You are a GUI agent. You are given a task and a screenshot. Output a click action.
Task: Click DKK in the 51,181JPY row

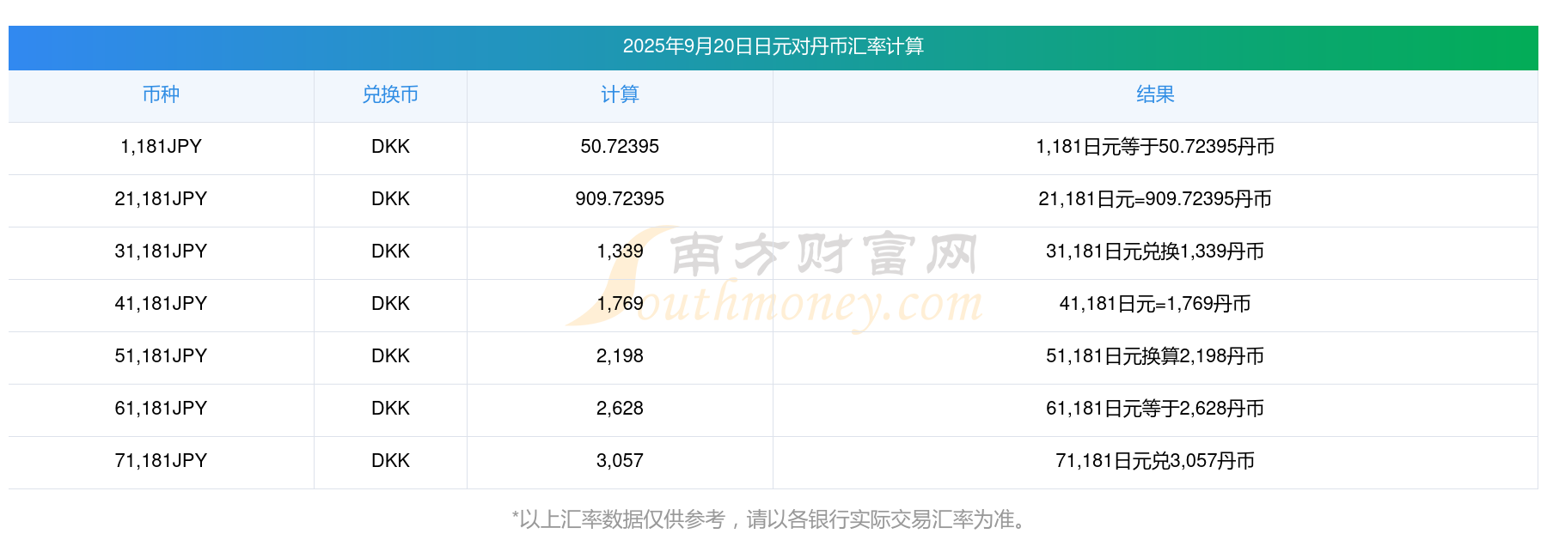click(390, 356)
